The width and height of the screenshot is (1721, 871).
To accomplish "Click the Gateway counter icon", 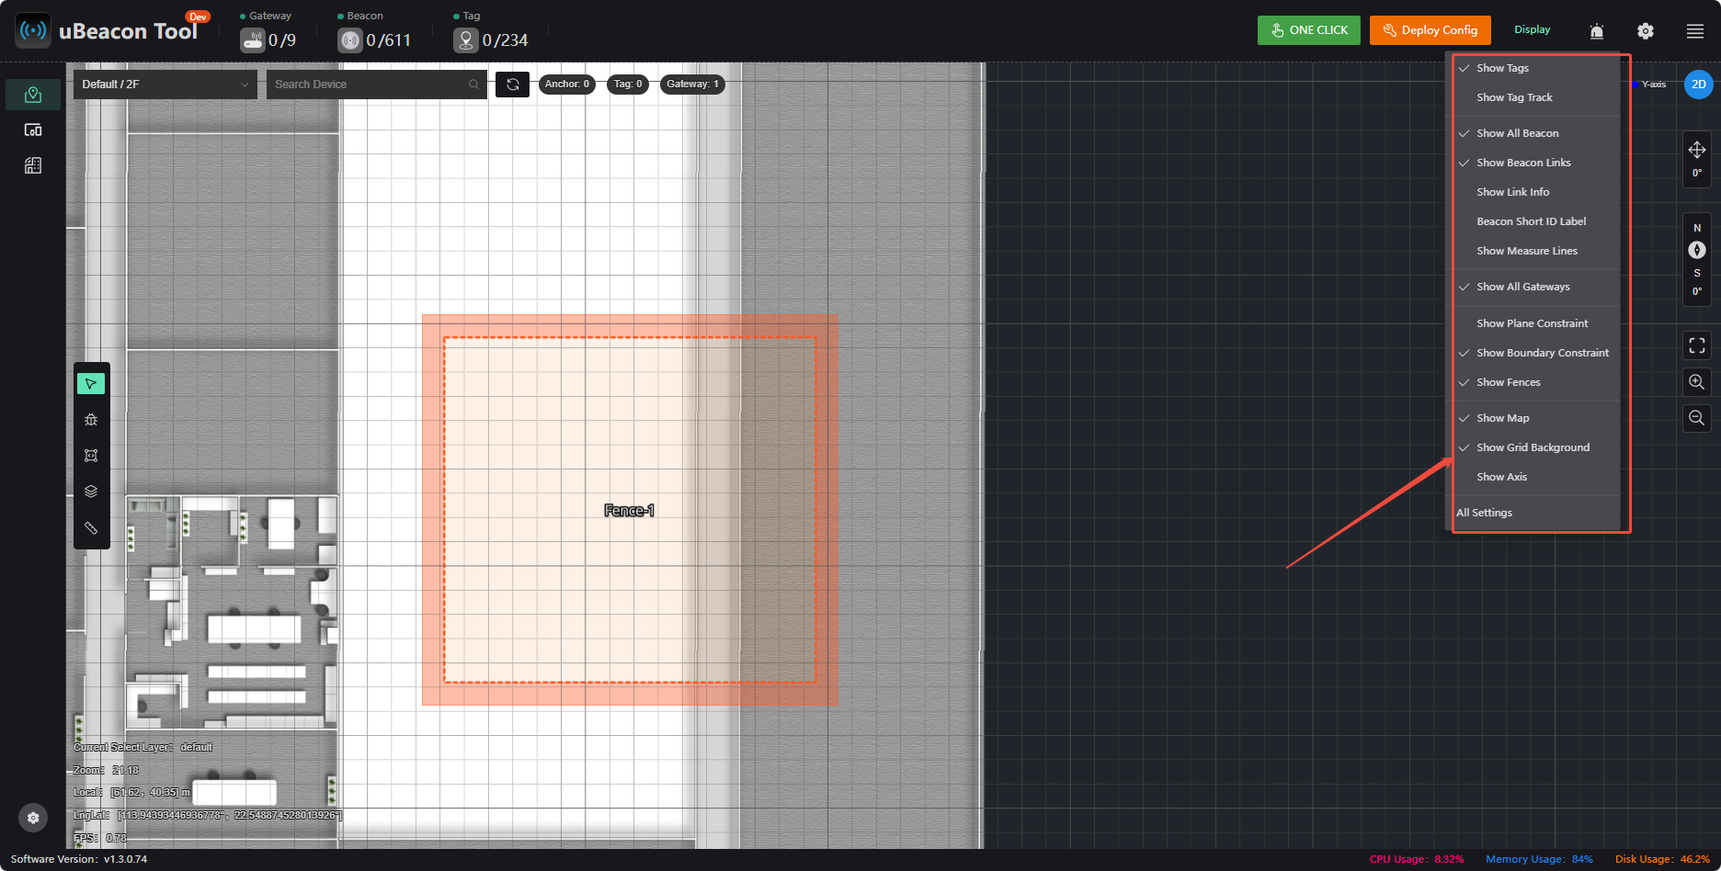I will (x=253, y=40).
